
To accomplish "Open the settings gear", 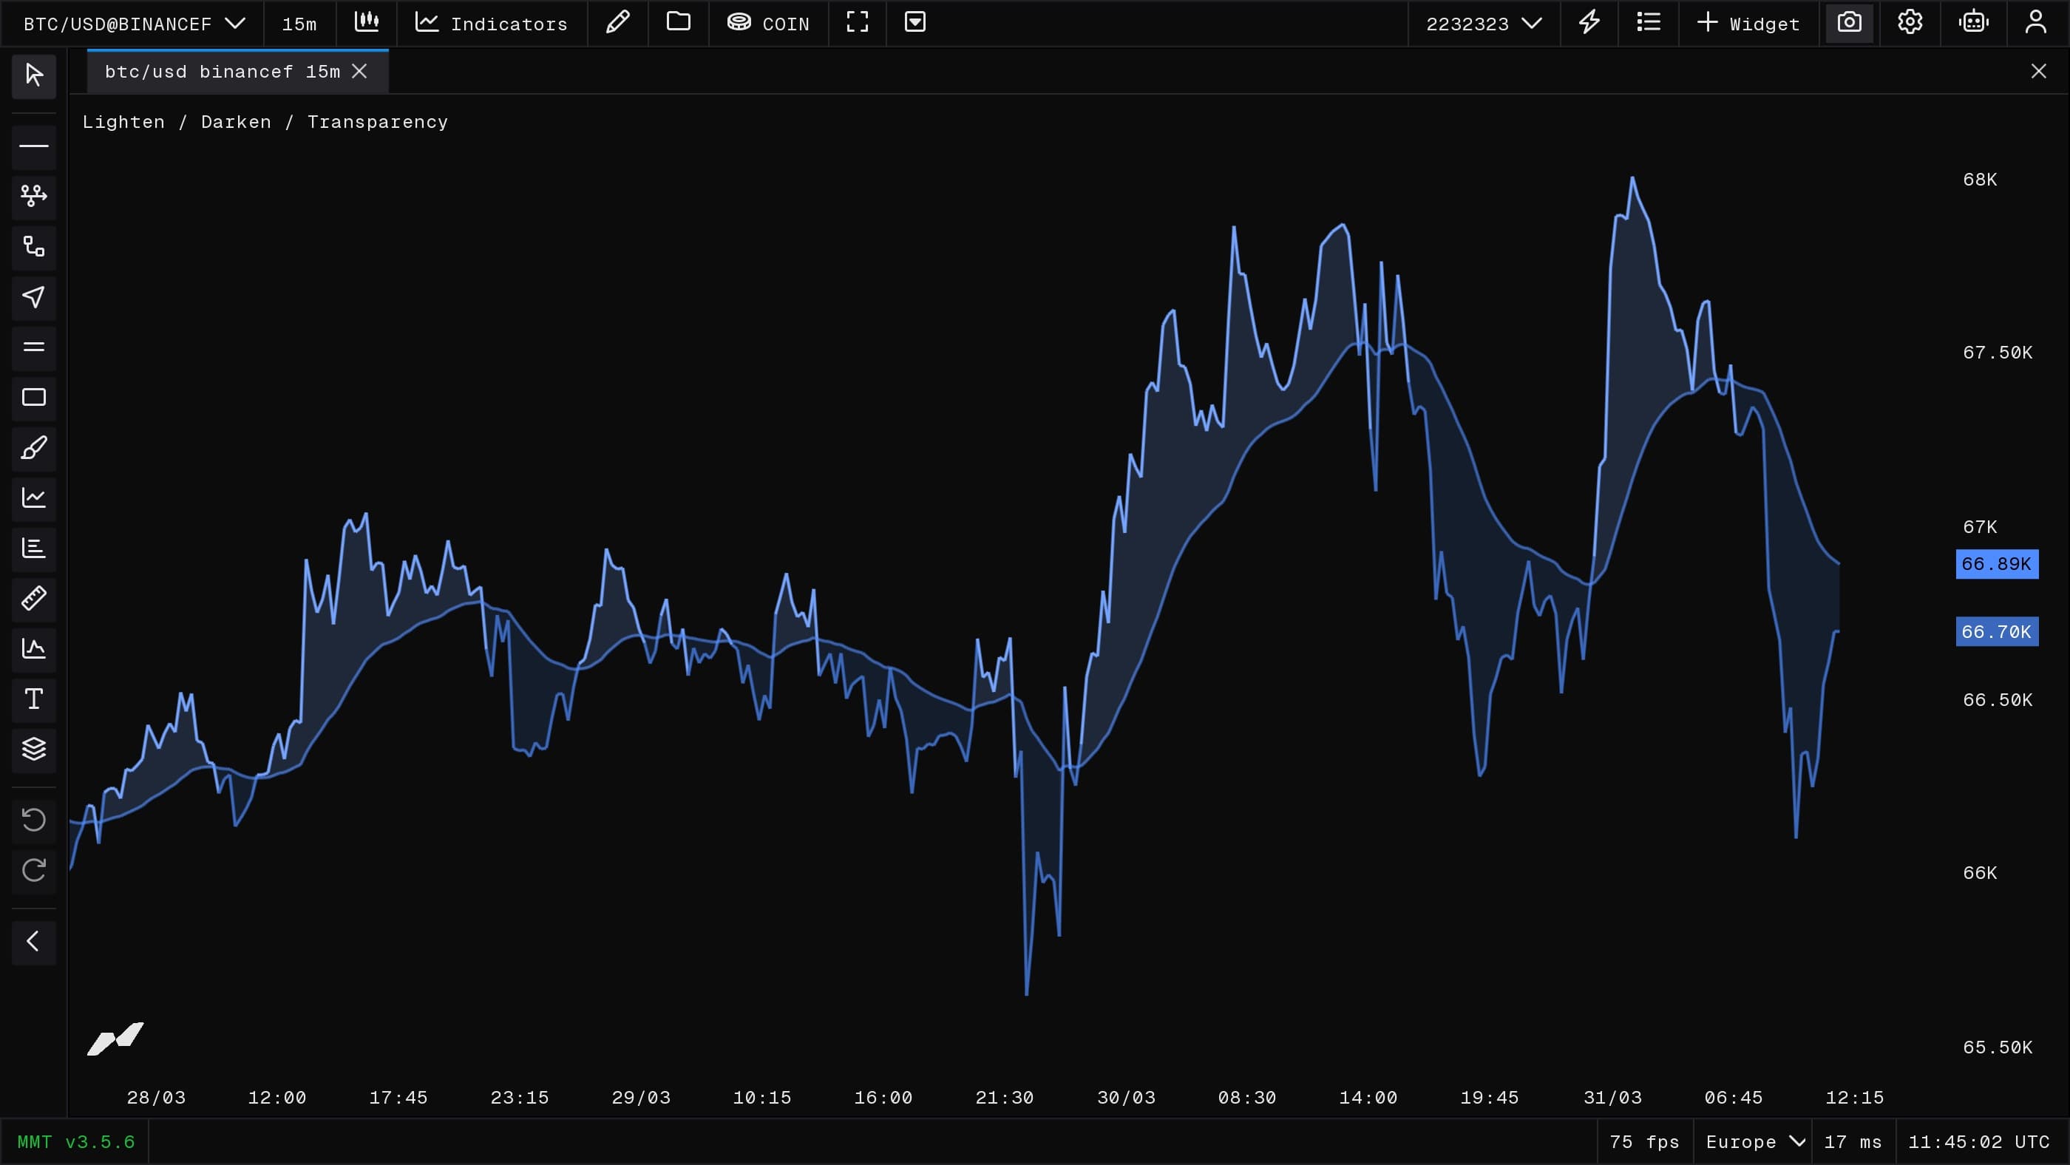I will click(x=1910, y=22).
